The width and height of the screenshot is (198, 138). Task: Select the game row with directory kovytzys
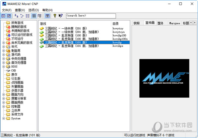84,32
